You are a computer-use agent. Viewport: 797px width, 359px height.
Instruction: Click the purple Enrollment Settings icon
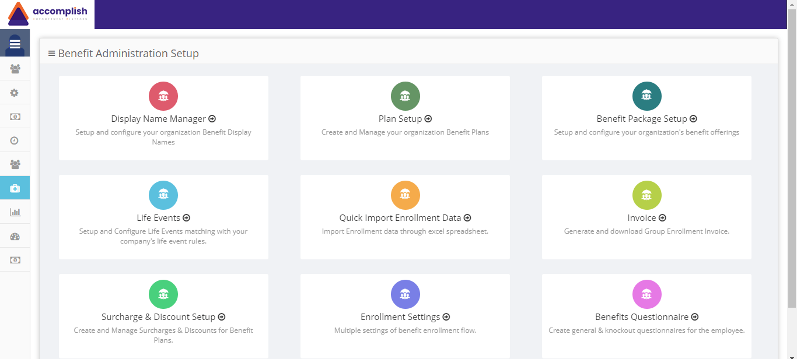click(405, 294)
